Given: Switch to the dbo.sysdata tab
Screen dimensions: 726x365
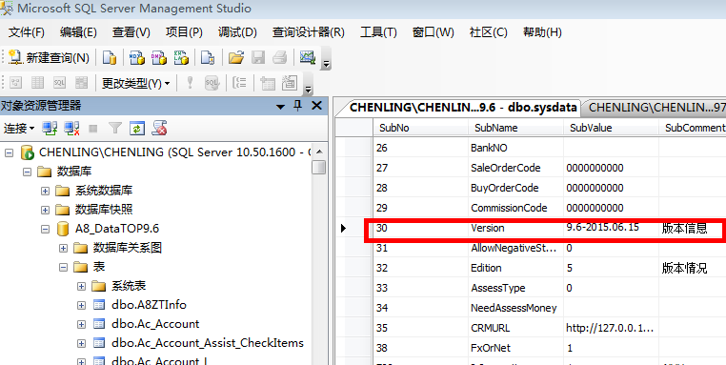Looking at the screenshot, I should point(463,108).
